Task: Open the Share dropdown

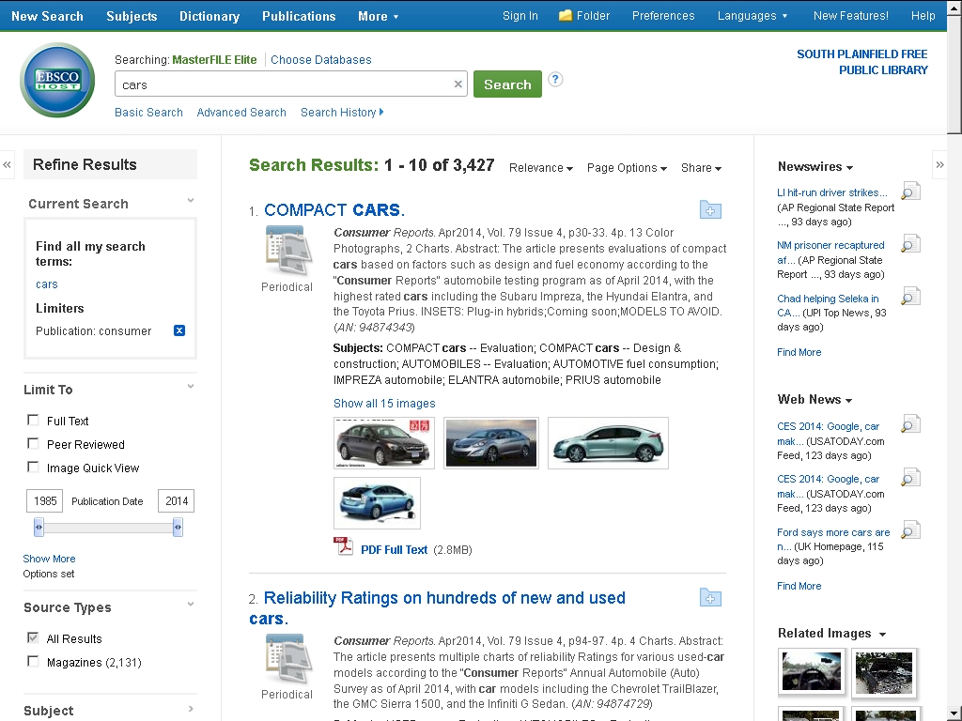Action: click(701, 168)
